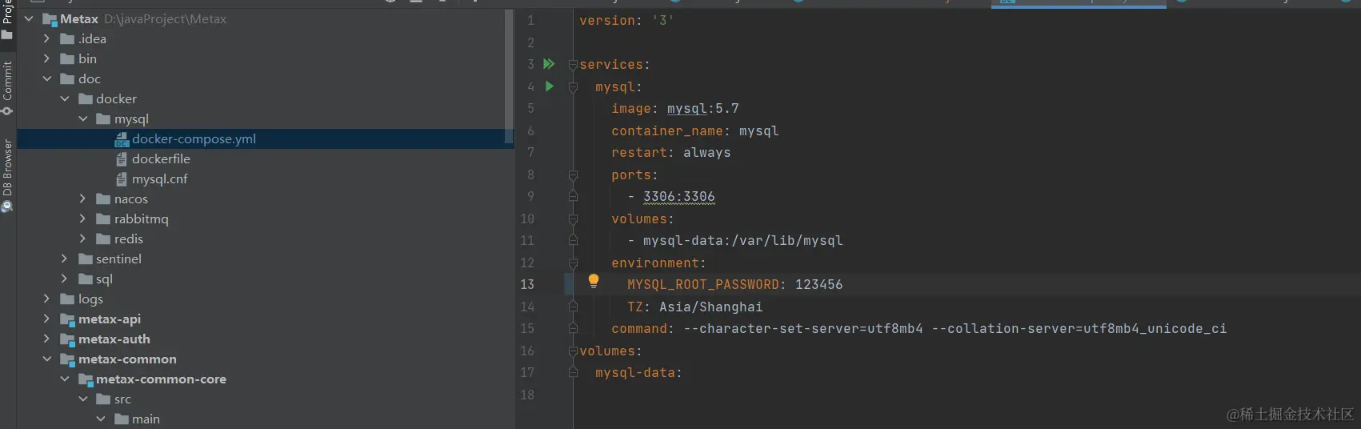Expand the metax-api module chevron
This screenshot has height=429, width=1361.
pos(46,319)
